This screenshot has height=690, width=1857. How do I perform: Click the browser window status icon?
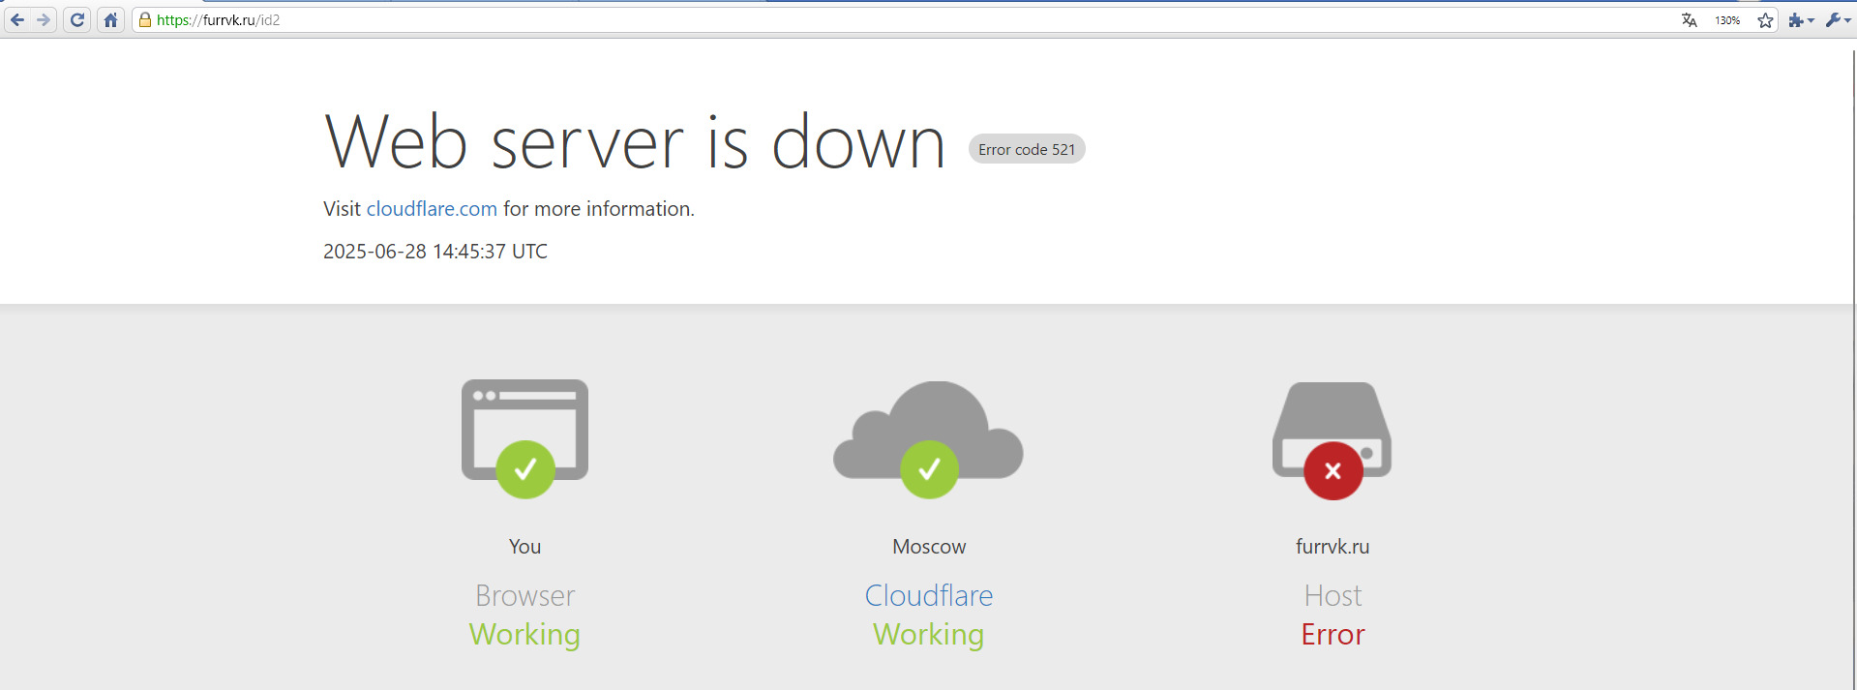click(x=524, y=438)
